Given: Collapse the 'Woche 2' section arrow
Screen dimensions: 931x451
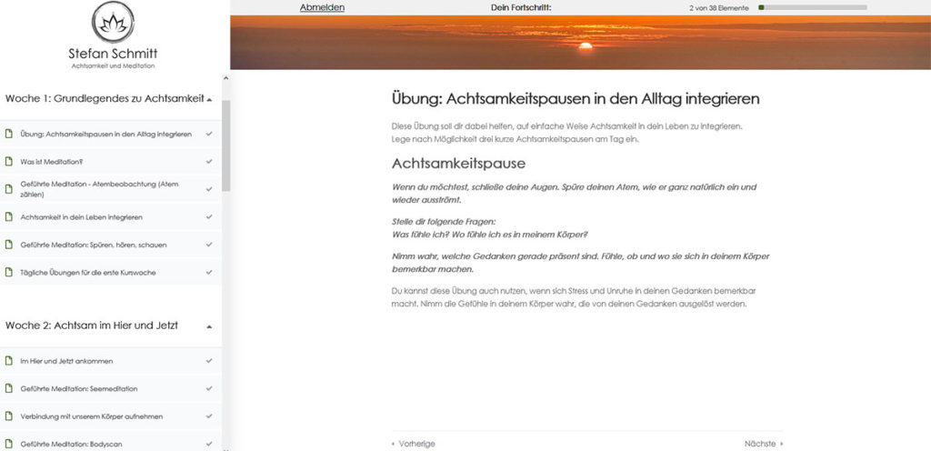Looking at the screenshot, I should (210, 327).
